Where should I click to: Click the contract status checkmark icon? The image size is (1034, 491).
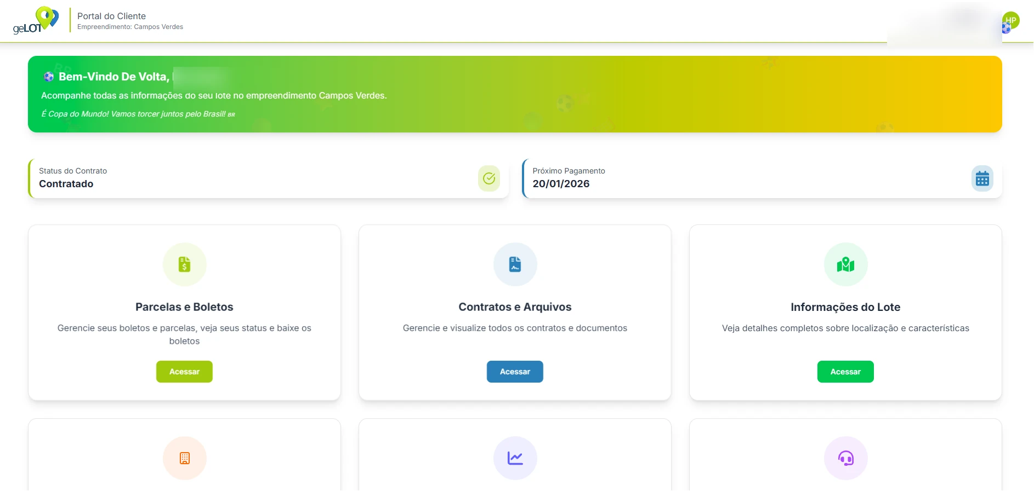489,178
